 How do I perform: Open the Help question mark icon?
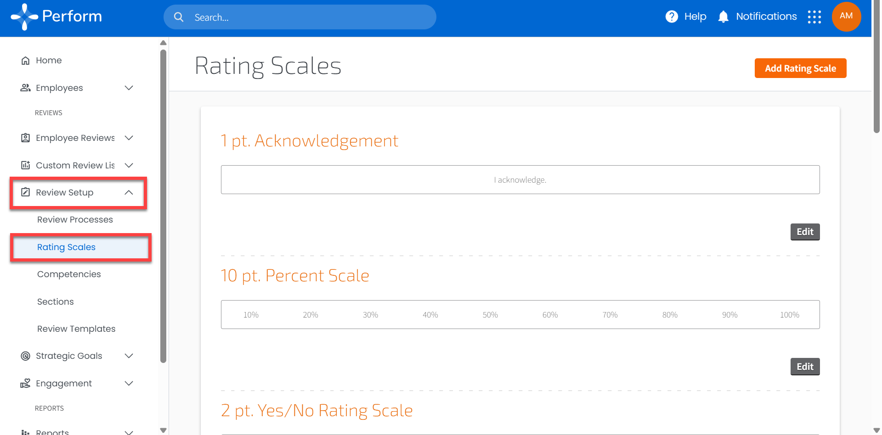tap(672, 17)
